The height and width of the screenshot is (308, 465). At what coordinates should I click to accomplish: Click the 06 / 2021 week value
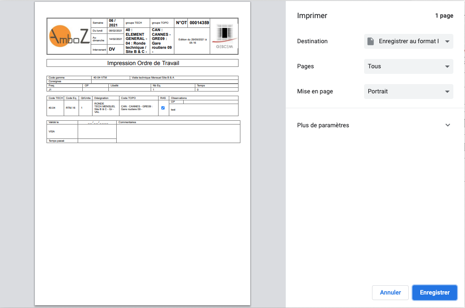pyautogui.click(x=113, y=23)
